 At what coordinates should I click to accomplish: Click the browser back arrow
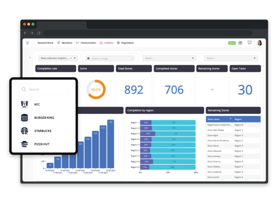[x=25, y=33]
